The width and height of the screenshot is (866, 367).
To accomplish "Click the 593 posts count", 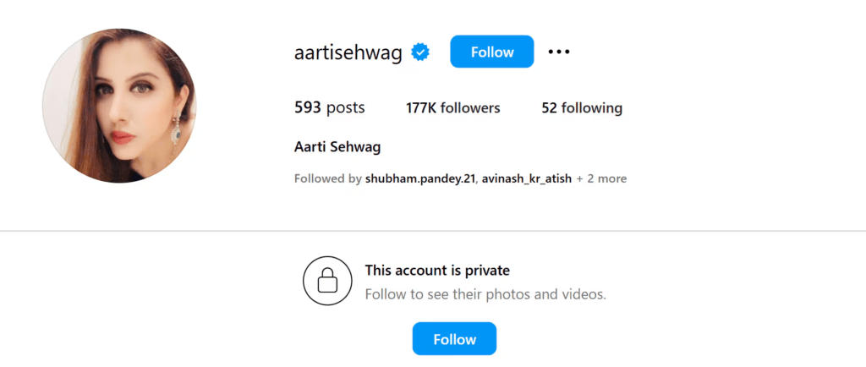I will 329,108.
